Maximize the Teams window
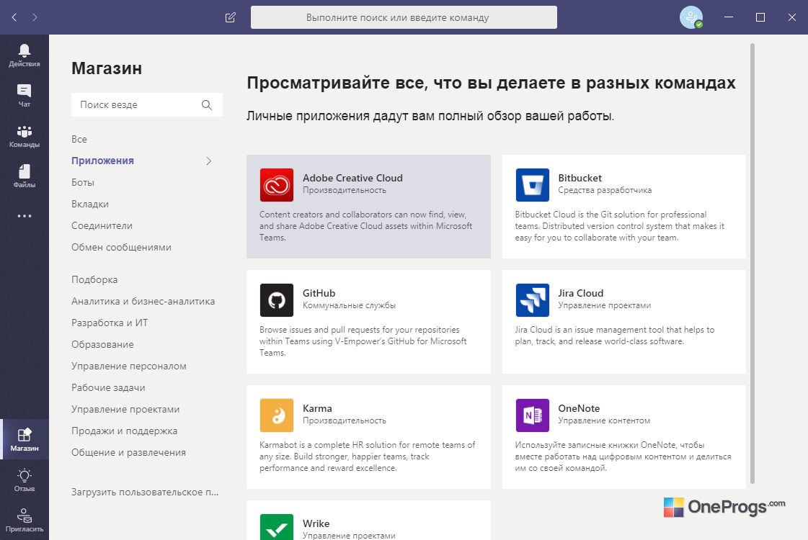This screenshot has height=540, width=808. coord(760,17)
